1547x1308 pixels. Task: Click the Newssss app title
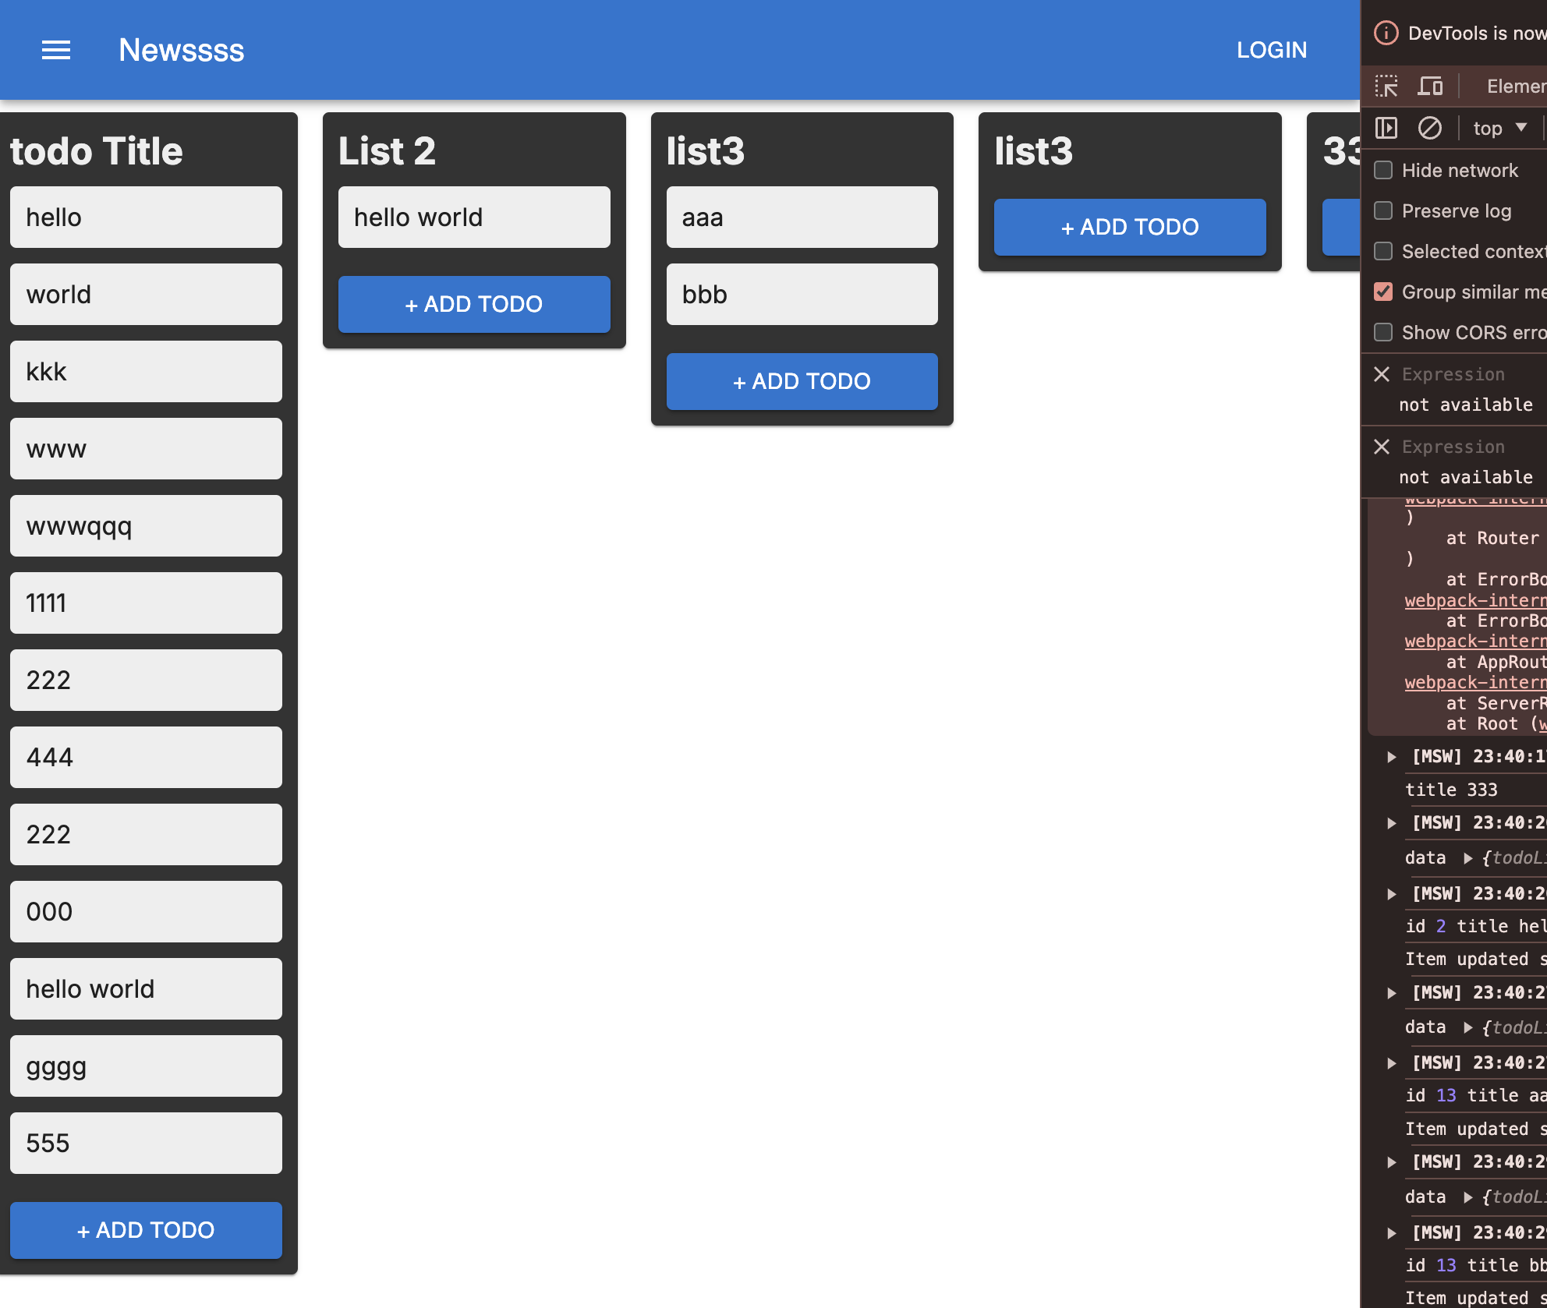click(x=181, y=50)
